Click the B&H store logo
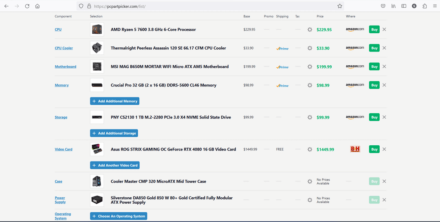 (x=355, y=149)
